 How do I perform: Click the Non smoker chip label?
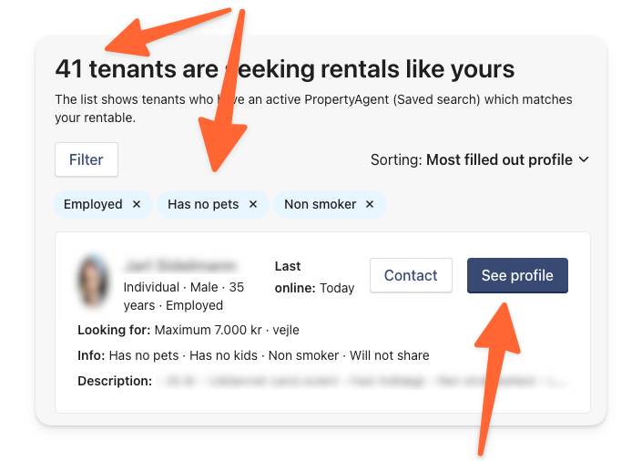(321, 204)
